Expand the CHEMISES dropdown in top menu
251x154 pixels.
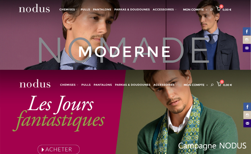68,9
